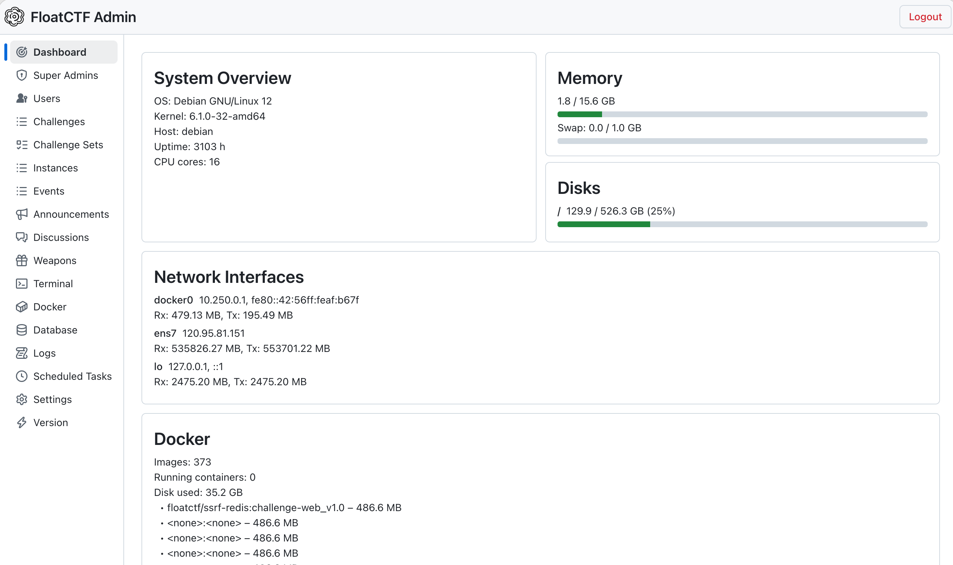The width and height of the screenshot is (953, 565).
Task: Click the memory usage progress bar
Action: (742, 115)
